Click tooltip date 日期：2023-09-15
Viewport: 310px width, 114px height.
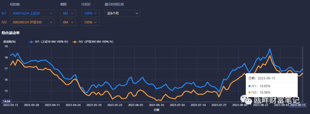click(261, 78)
